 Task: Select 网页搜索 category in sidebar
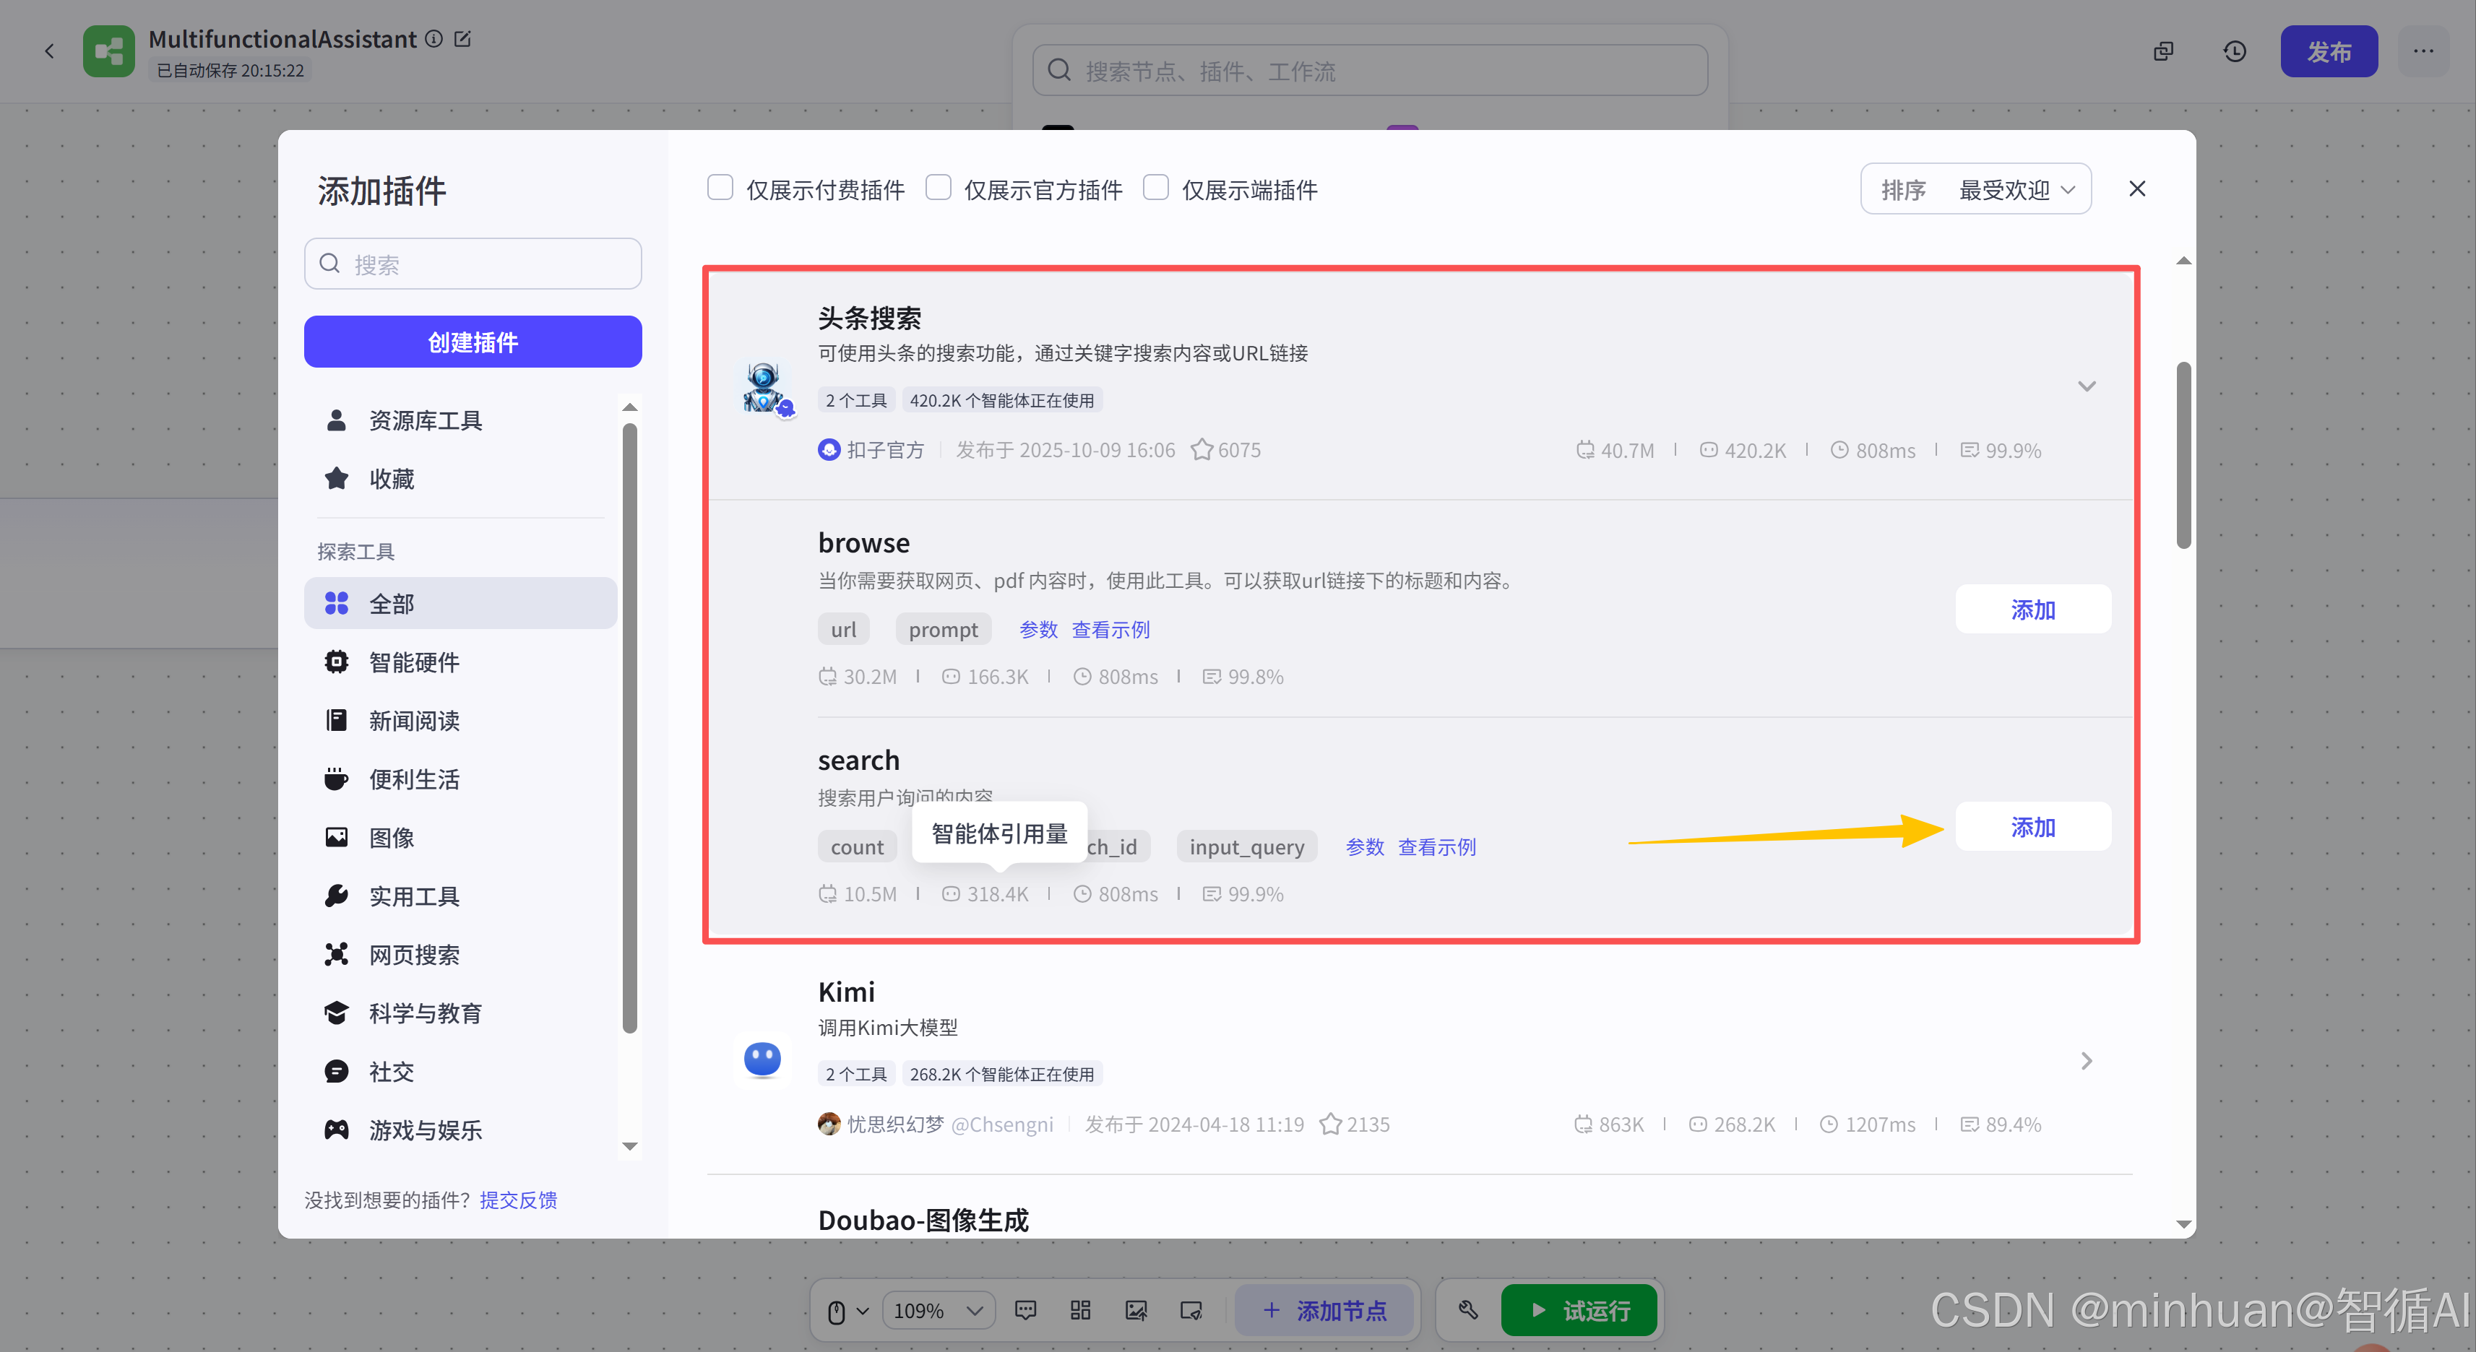[414, 954]
